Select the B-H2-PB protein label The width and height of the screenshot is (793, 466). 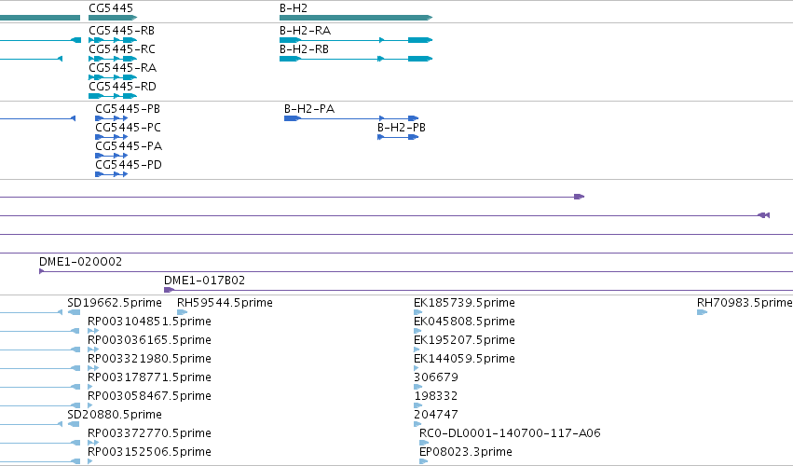pos(402,128)
